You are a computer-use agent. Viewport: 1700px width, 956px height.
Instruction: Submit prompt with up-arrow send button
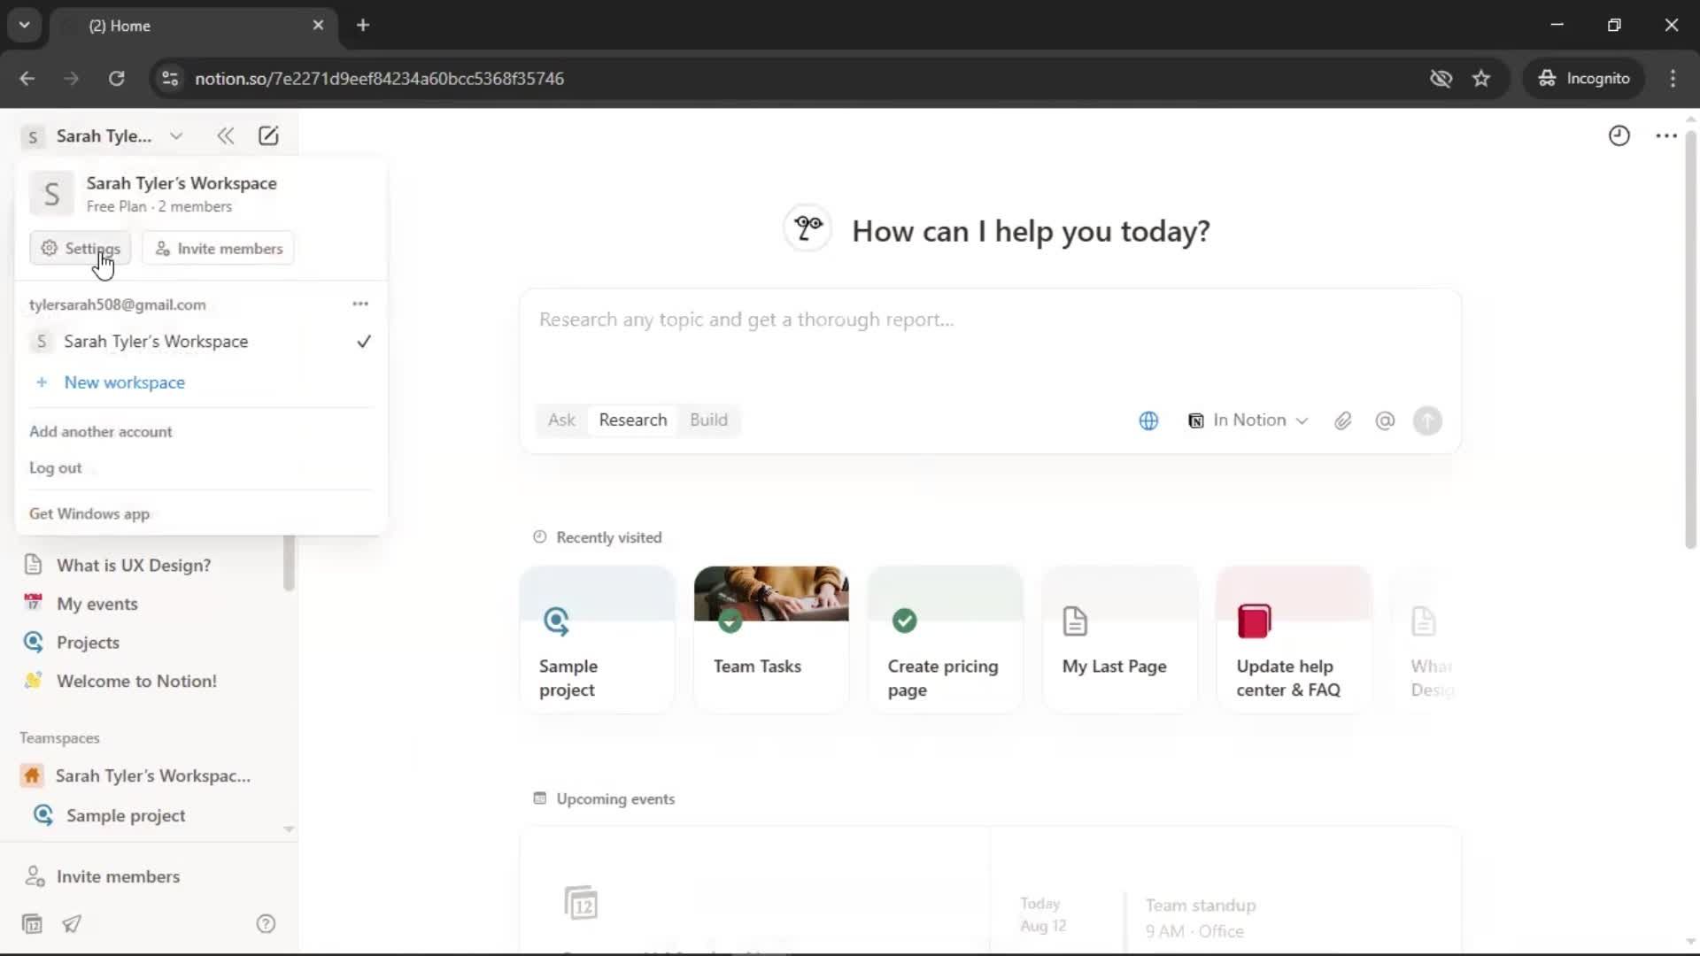(x=1427, y=420)
